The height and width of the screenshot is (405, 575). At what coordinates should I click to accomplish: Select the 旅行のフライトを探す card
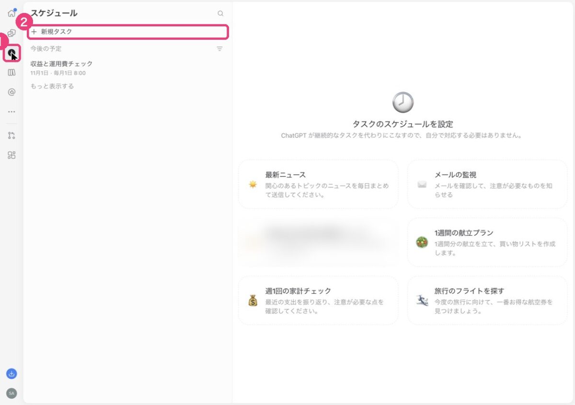(487, 300)
